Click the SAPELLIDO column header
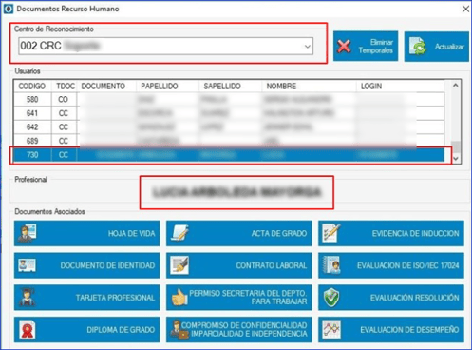The image size is (472, 350). click(x=231, y=86)
